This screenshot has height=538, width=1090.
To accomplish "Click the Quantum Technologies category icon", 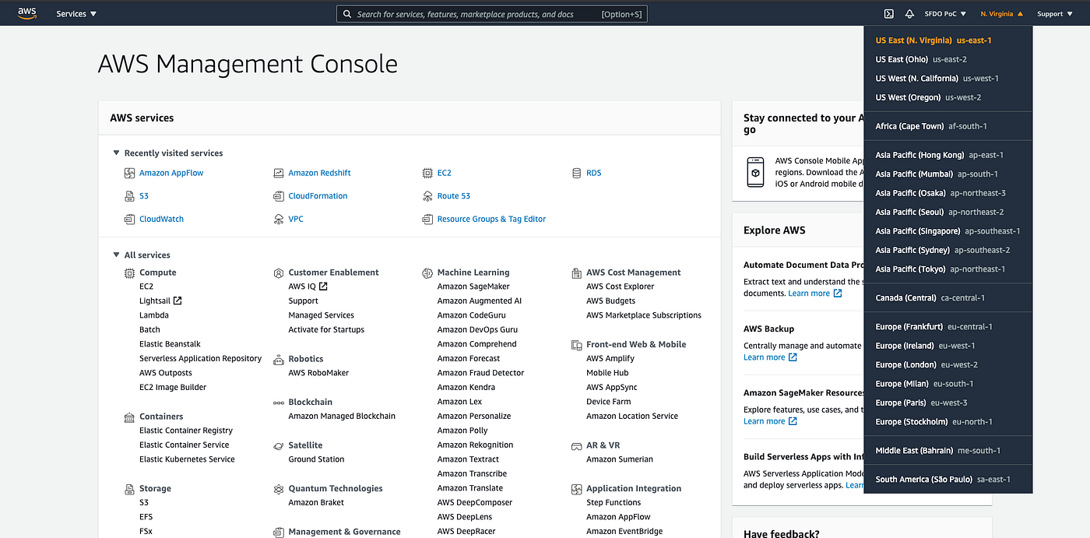I will (279, 489).
